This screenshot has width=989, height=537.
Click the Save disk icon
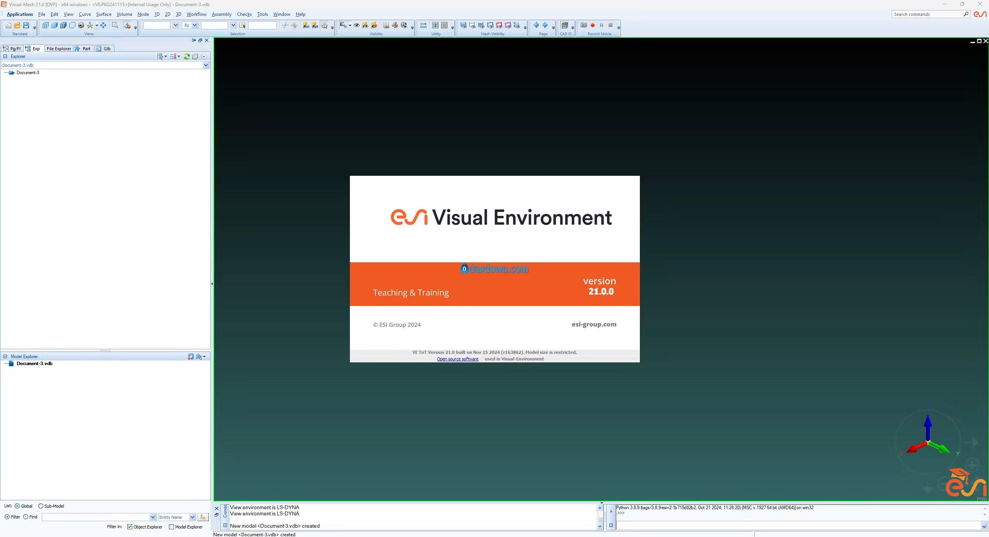click(x=26, y=25)
